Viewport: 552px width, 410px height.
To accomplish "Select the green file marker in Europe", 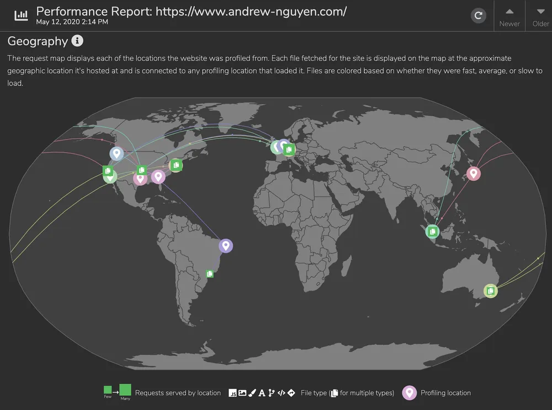I will 289,150.
